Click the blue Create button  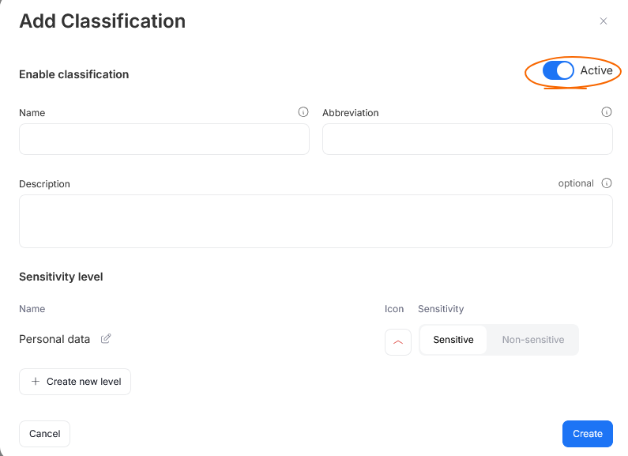(x=588, y=434)
